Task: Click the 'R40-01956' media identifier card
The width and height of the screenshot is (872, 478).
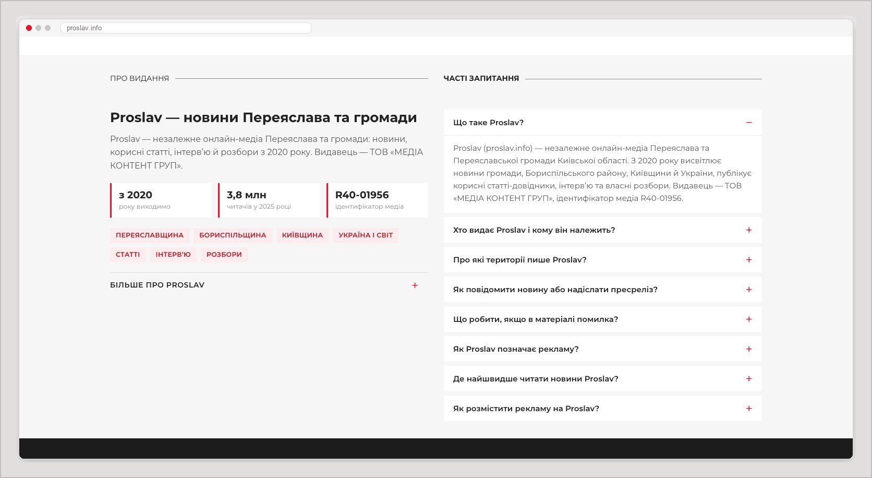Action: point(377,200)
